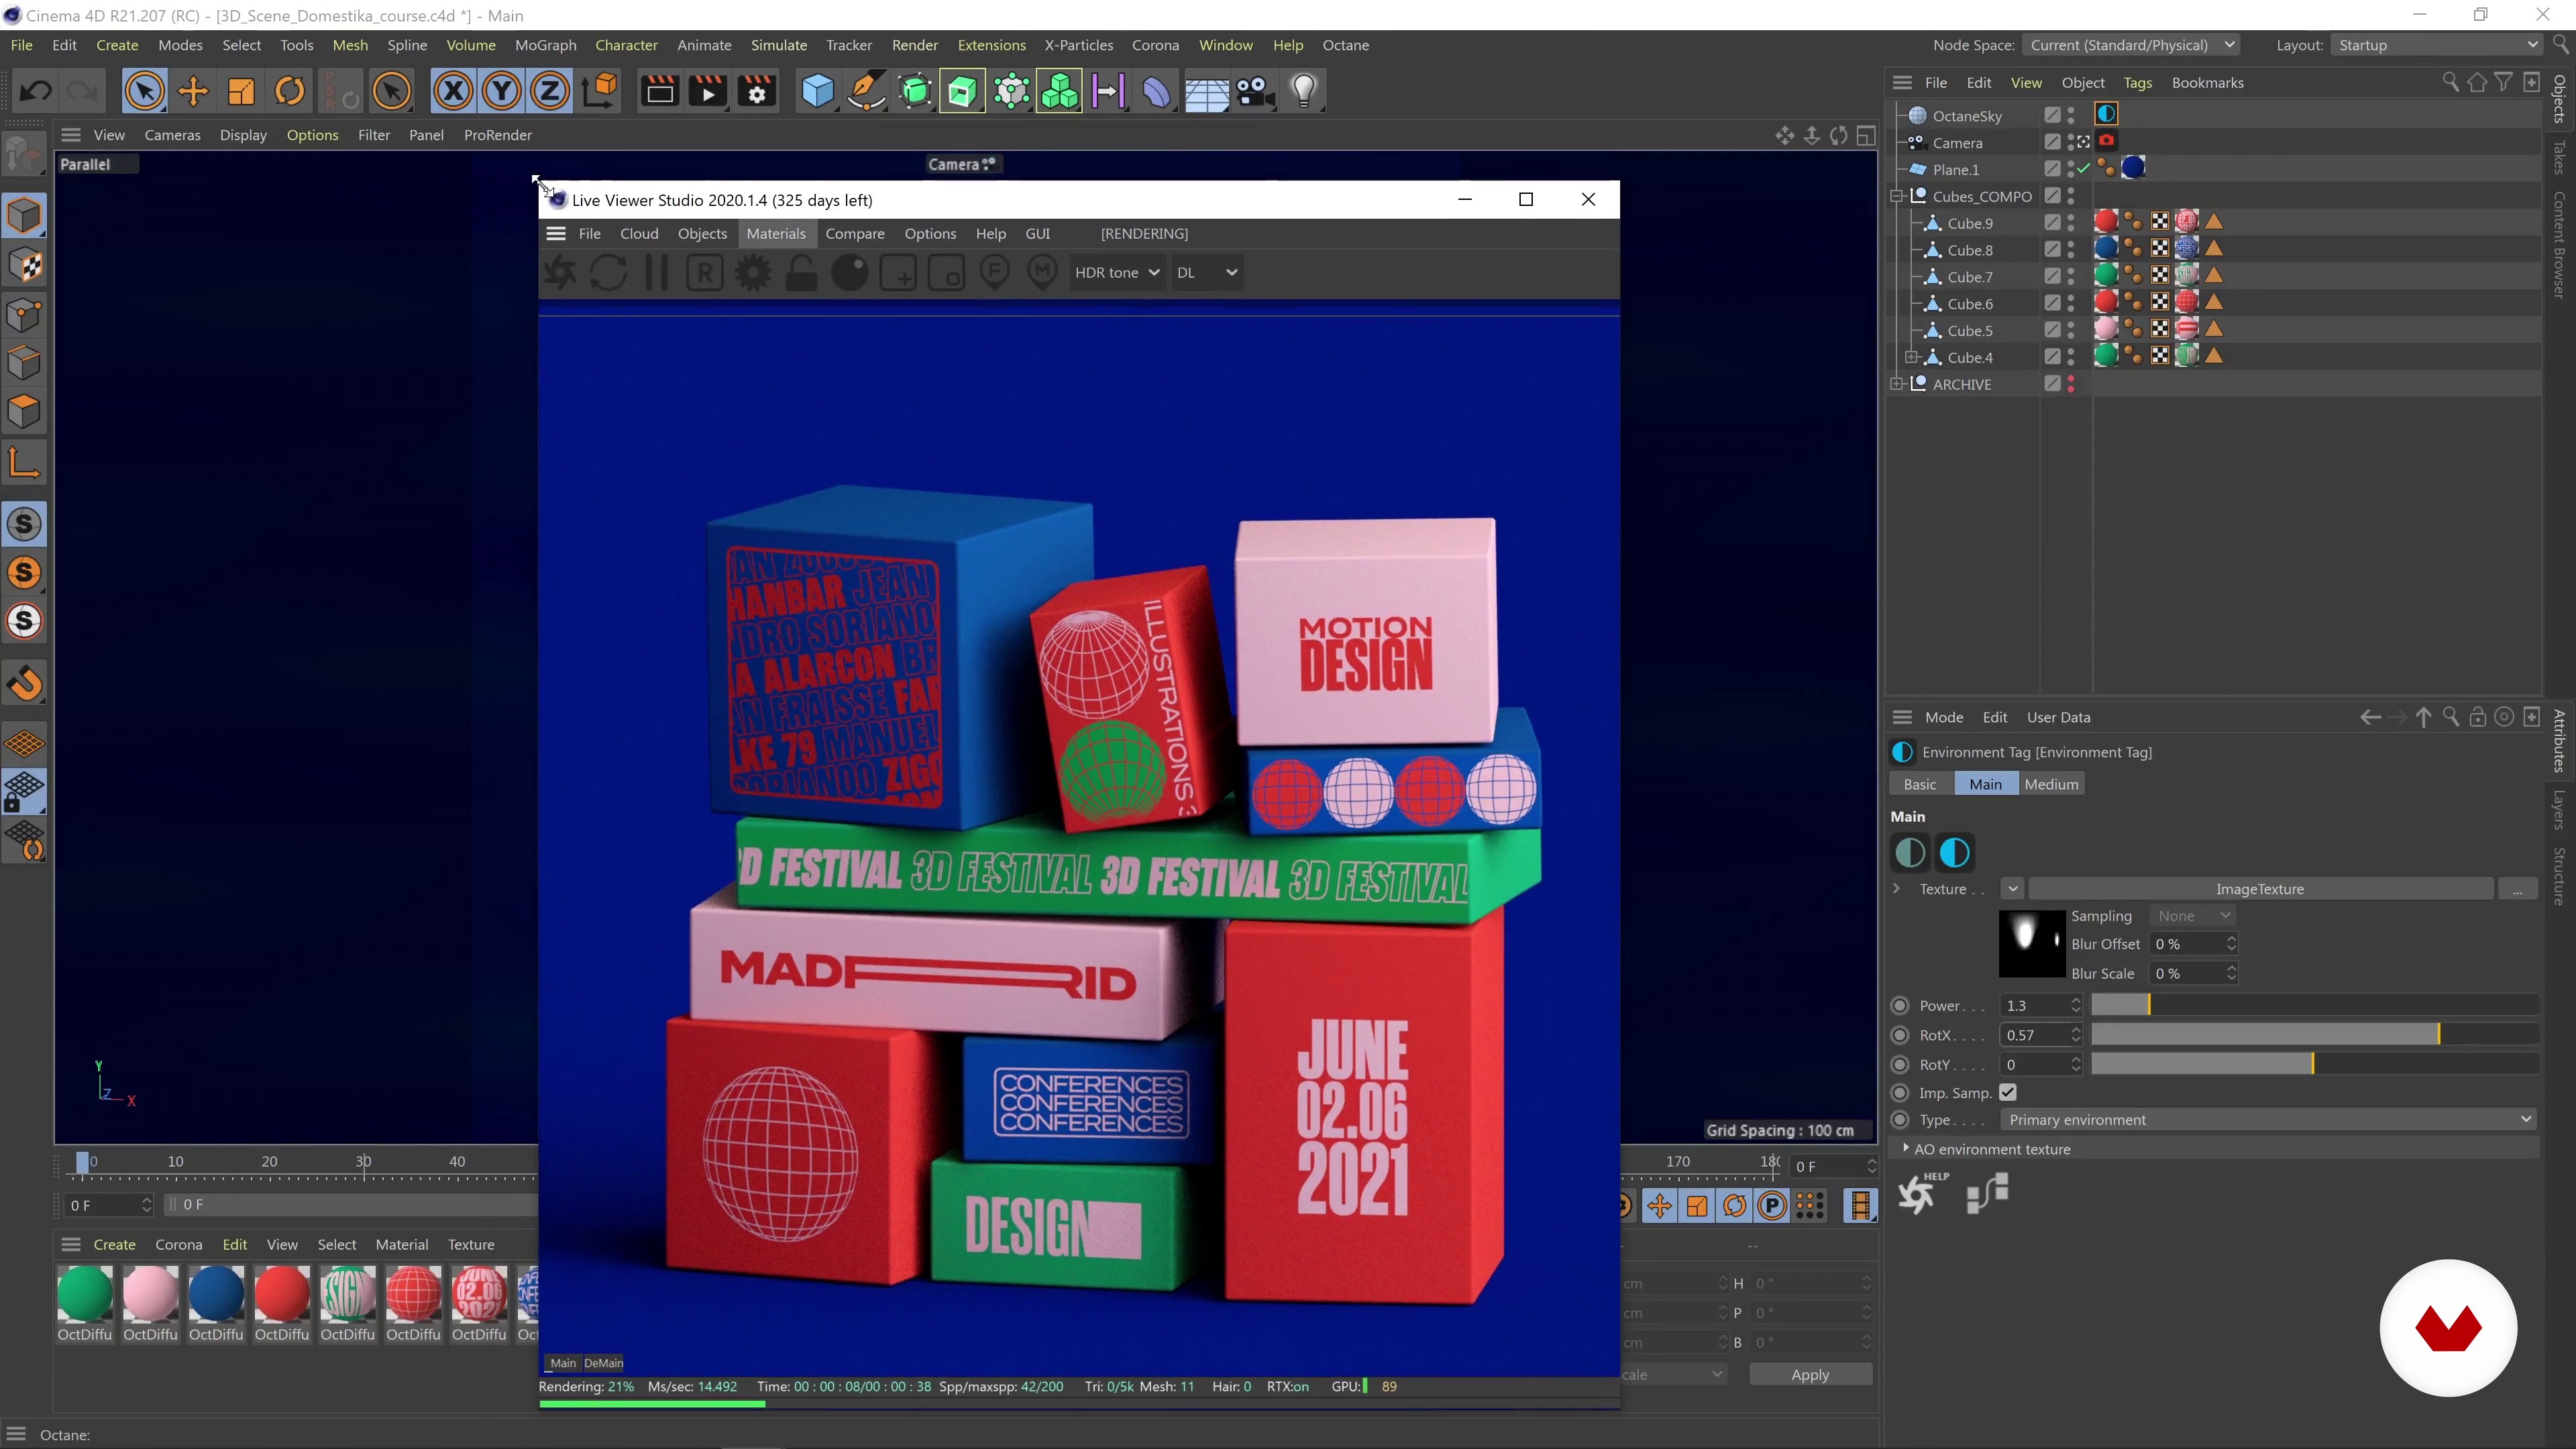Switch to Medium tab
2576x1449 pixels.
click(x=2051, y=784)
